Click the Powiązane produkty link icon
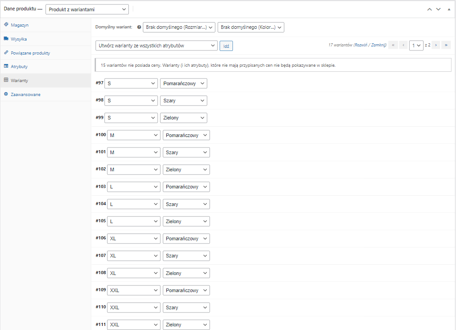This screenshot has width=456, height=330. point(6,53)
